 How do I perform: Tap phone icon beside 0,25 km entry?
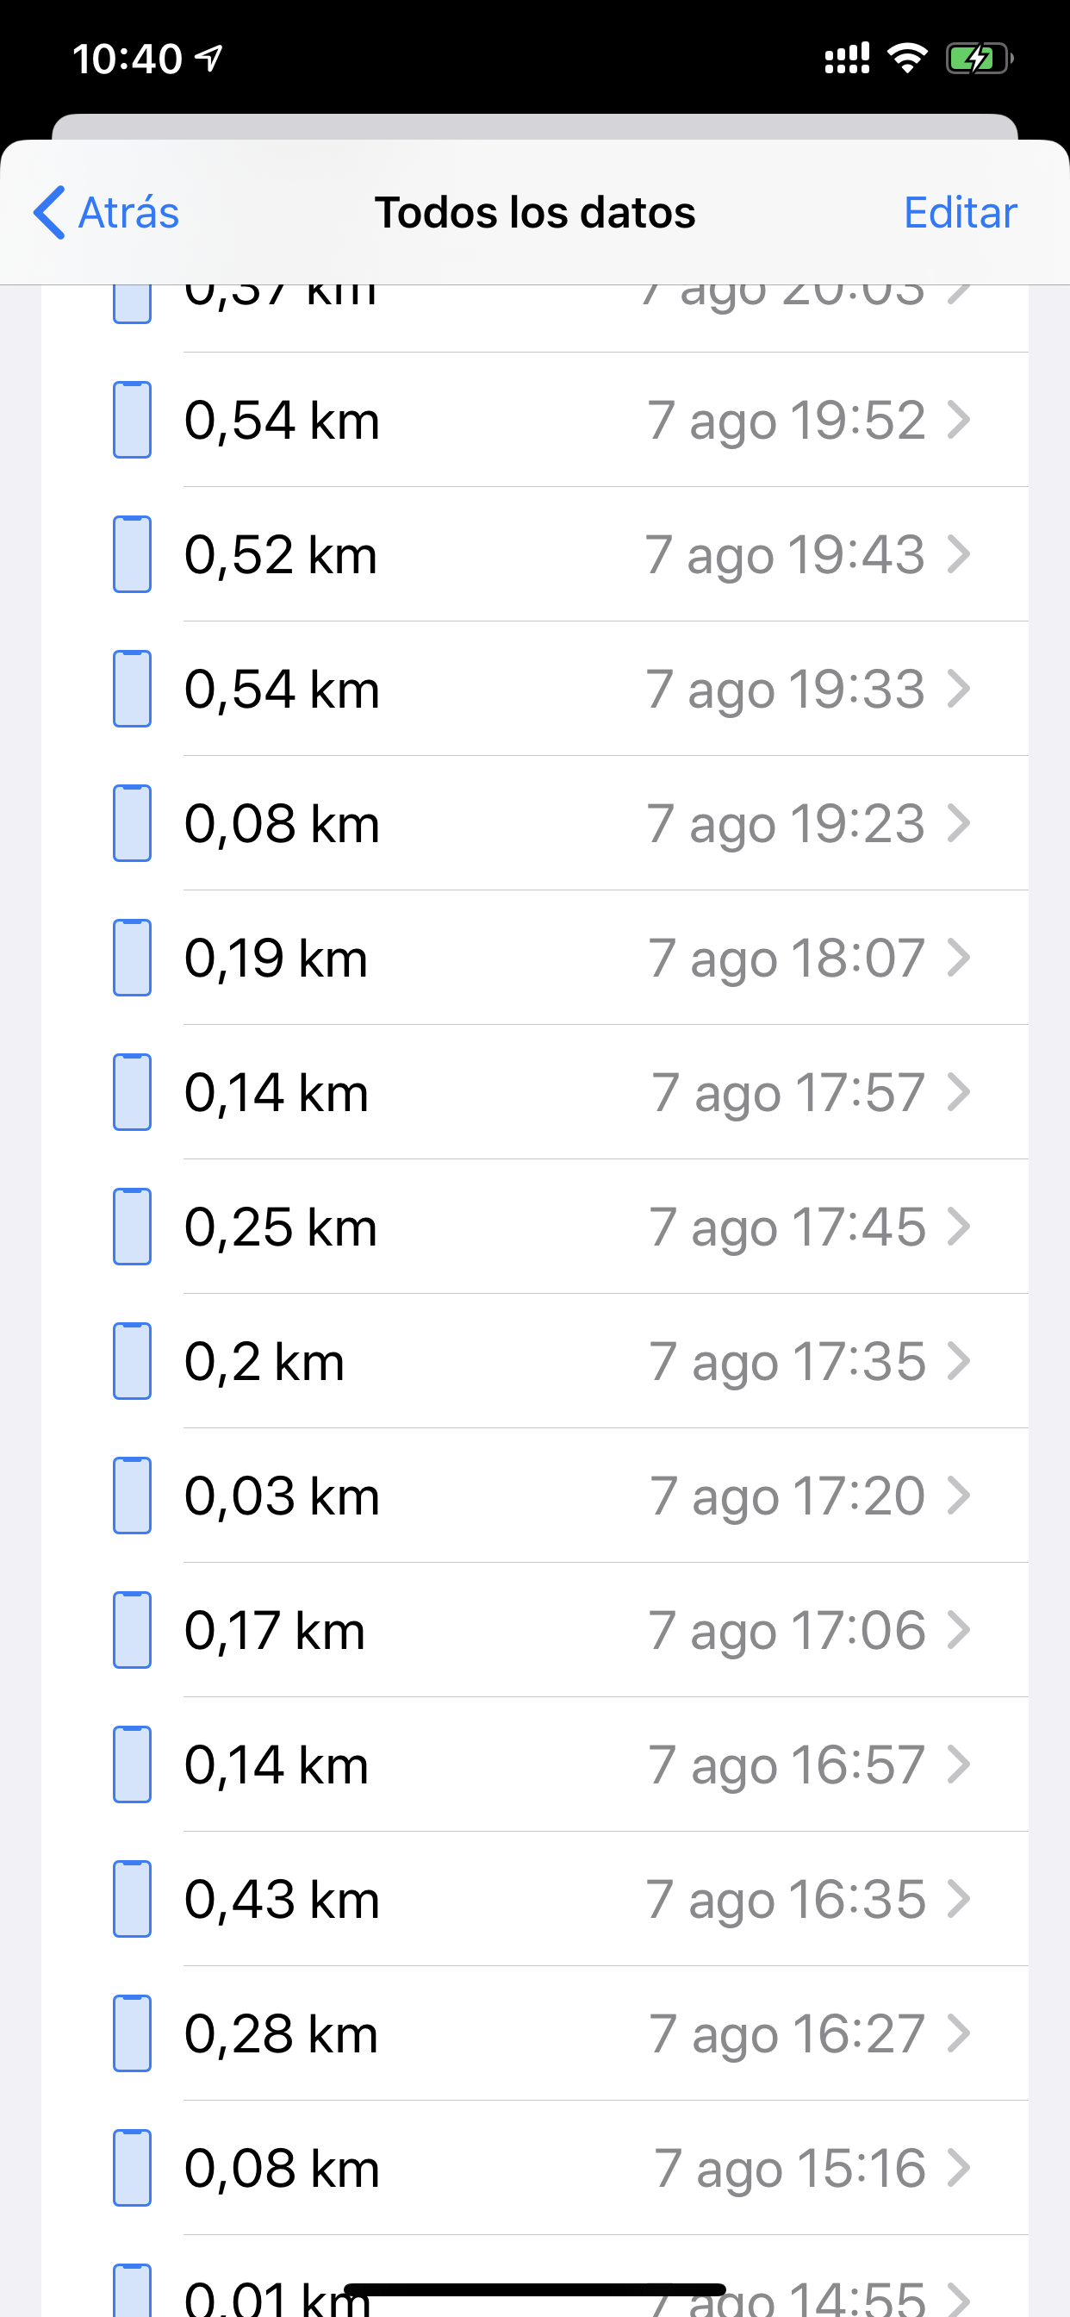131,1227
